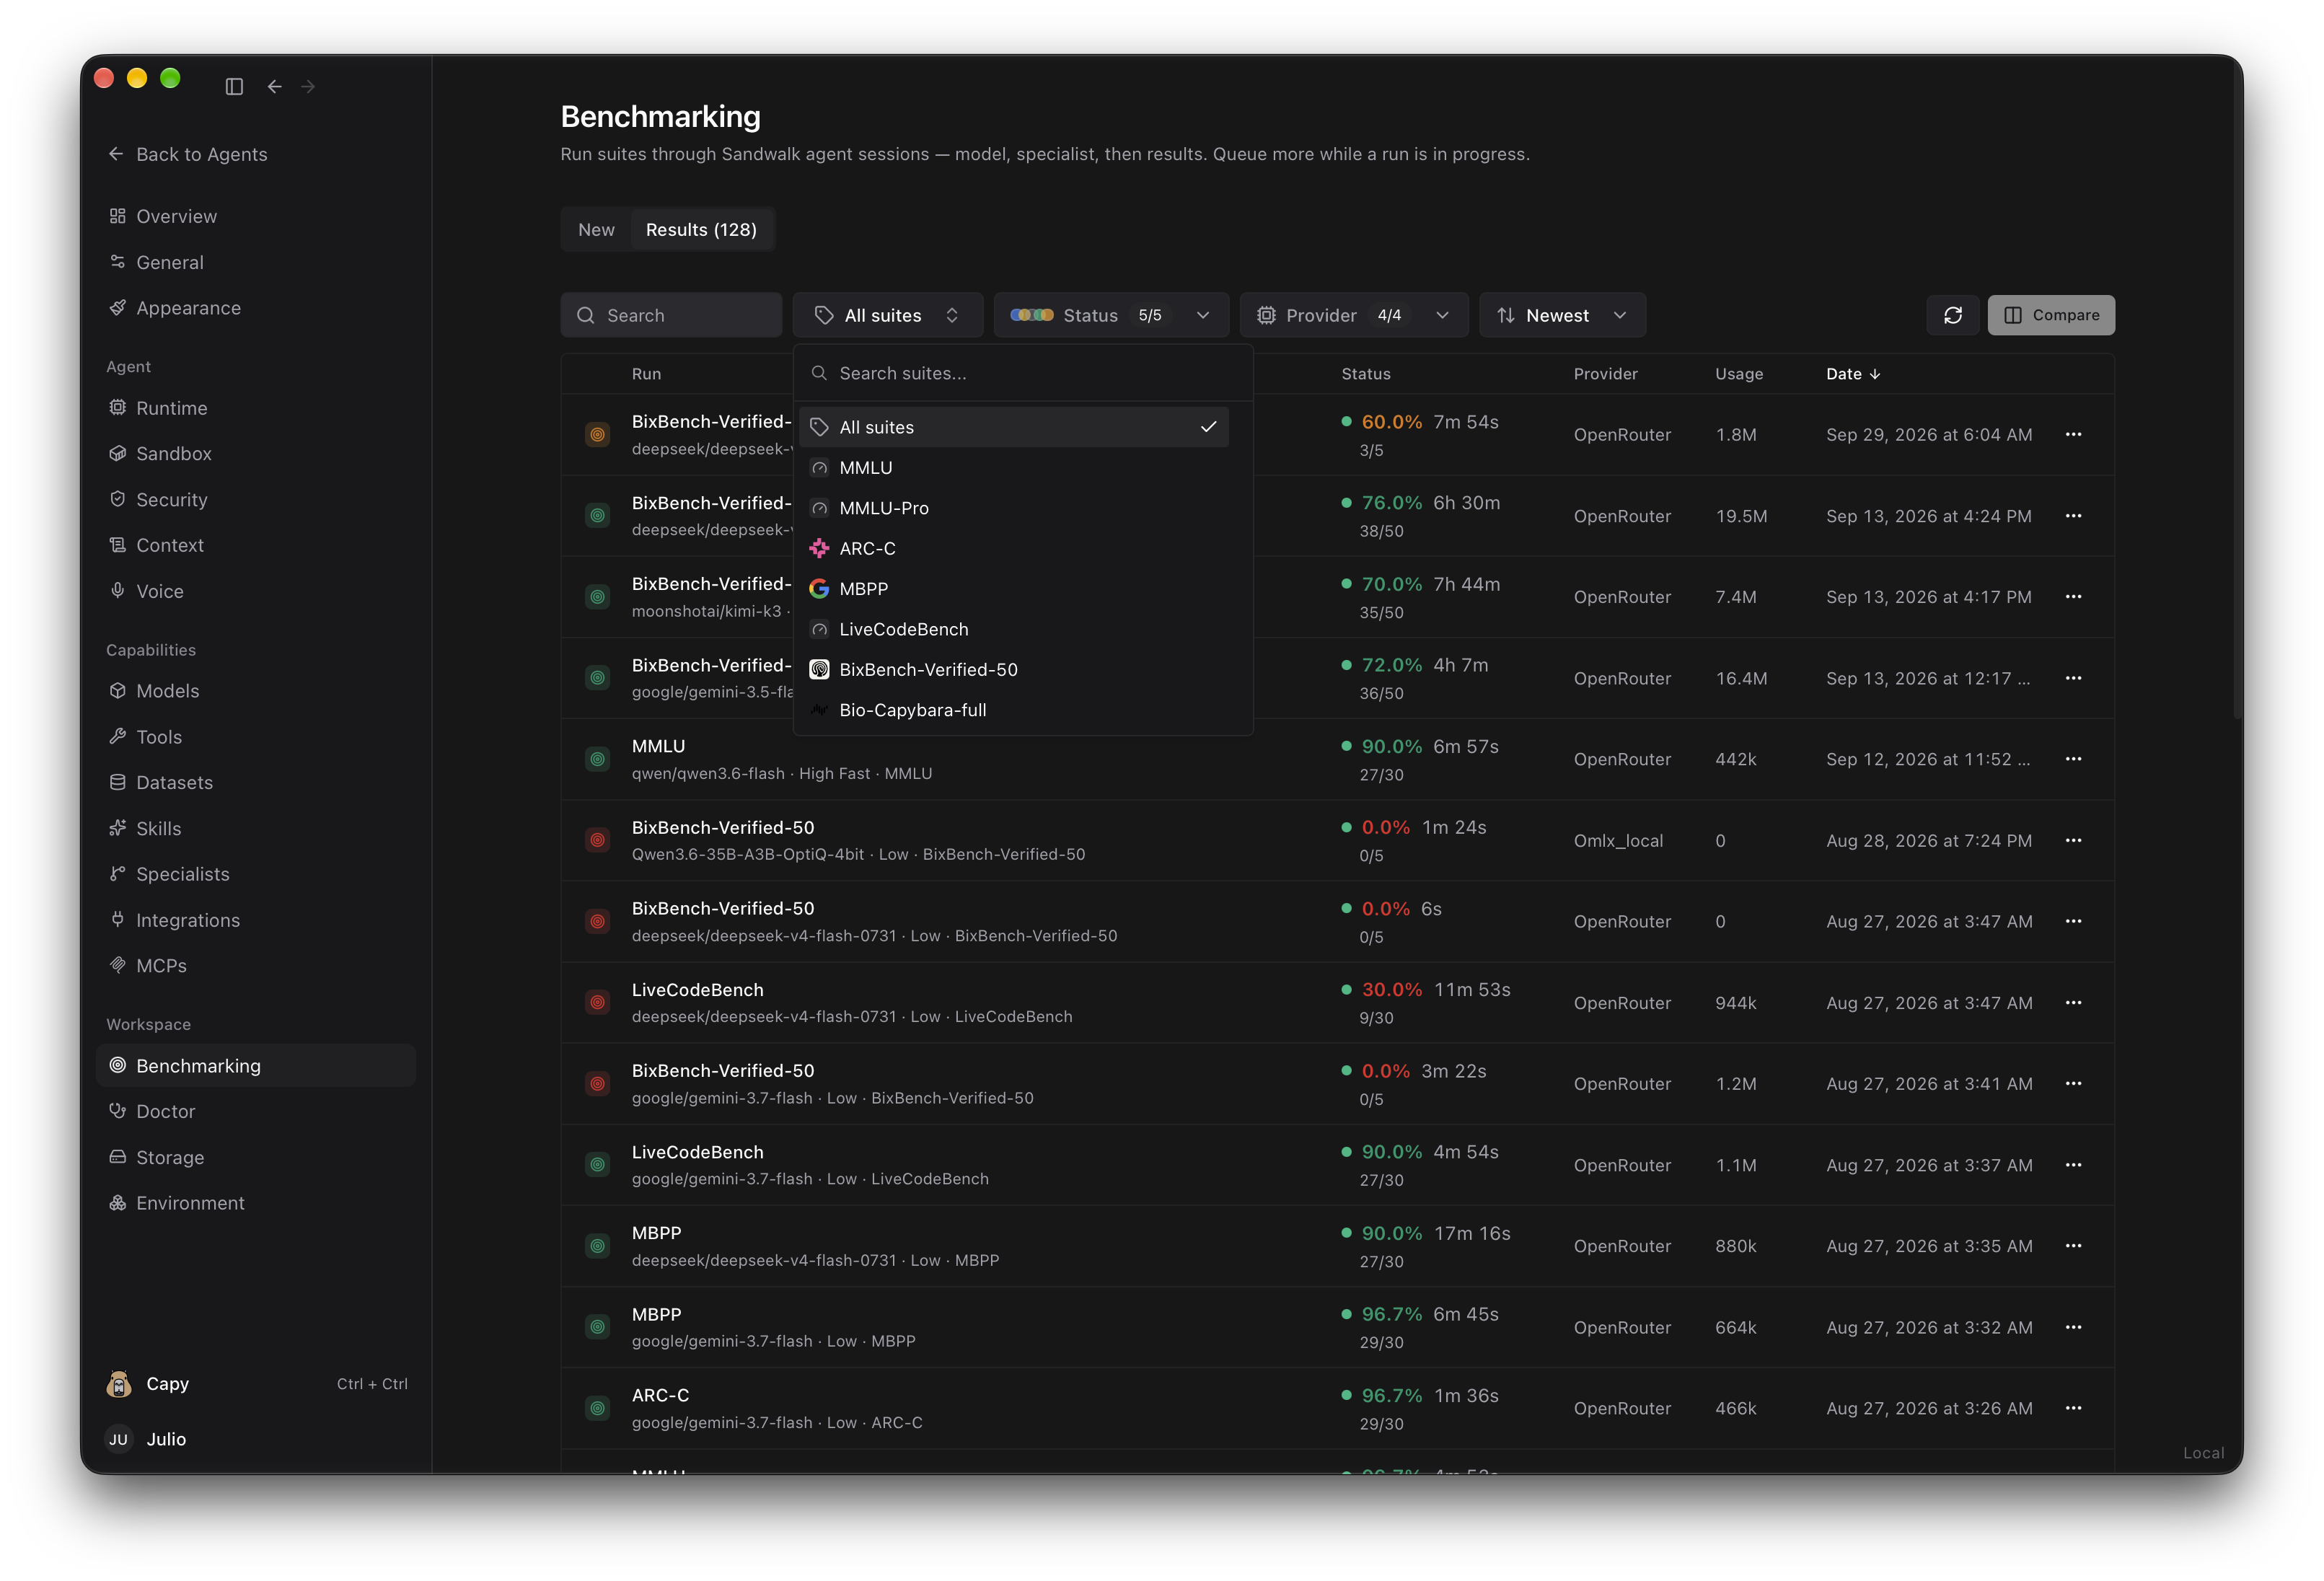The image size is (2324, 1581).
Task: Open Datasets in sidebar
Action: click(x=255, y=783)
